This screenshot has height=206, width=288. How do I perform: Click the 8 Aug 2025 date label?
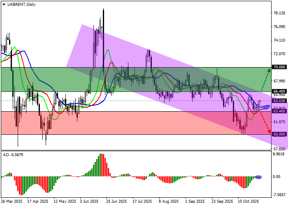pos(169,202)
